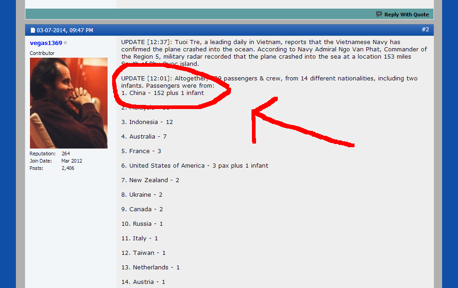
Task: Click the United States of America list entry
Action: pyautogui.click(x=195, y=165)
